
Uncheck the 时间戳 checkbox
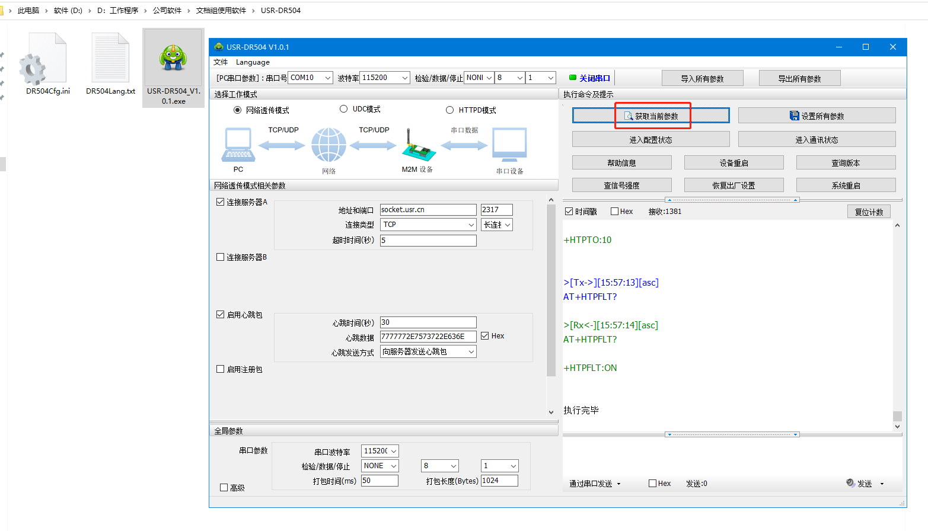pos(569,212)
